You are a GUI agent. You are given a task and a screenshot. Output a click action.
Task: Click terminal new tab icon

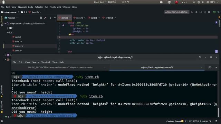(x=210, y=68)
